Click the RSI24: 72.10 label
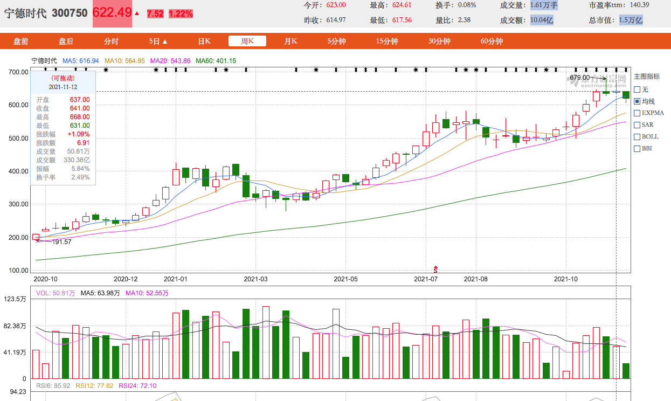 pos(137,386)
